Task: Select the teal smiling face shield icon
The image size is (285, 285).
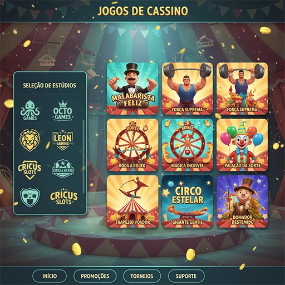Action: coord(30,198)
